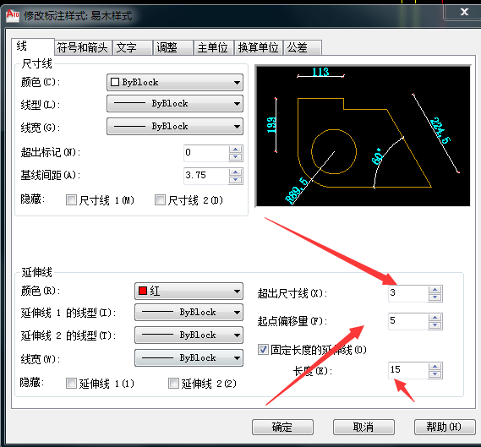481x447 pixels.
Task: Decrease 超出尺寸线(X) with down arrow
Action: 435,297
